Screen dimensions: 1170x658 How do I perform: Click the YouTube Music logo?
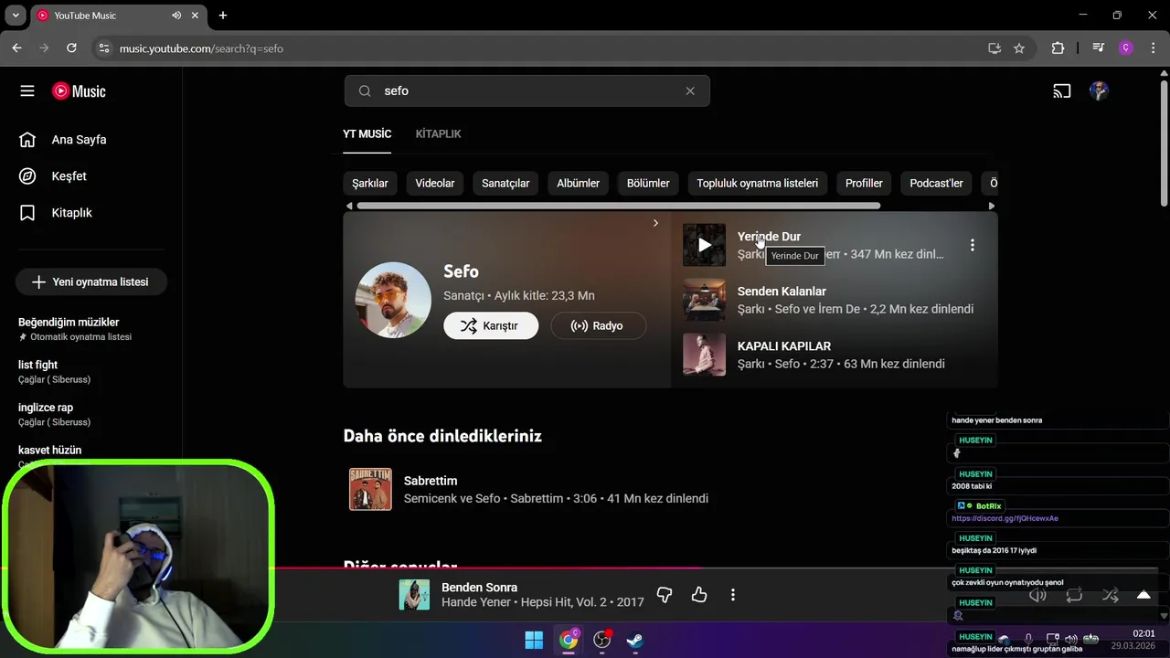(79, 91)
